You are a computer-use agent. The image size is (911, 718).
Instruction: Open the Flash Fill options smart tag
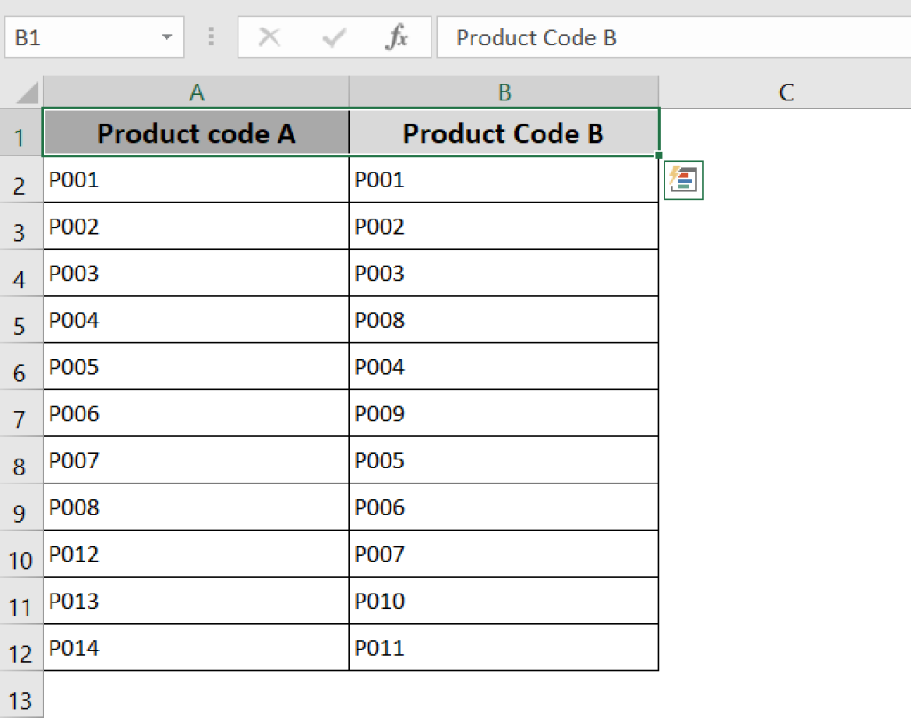[682, 179]
